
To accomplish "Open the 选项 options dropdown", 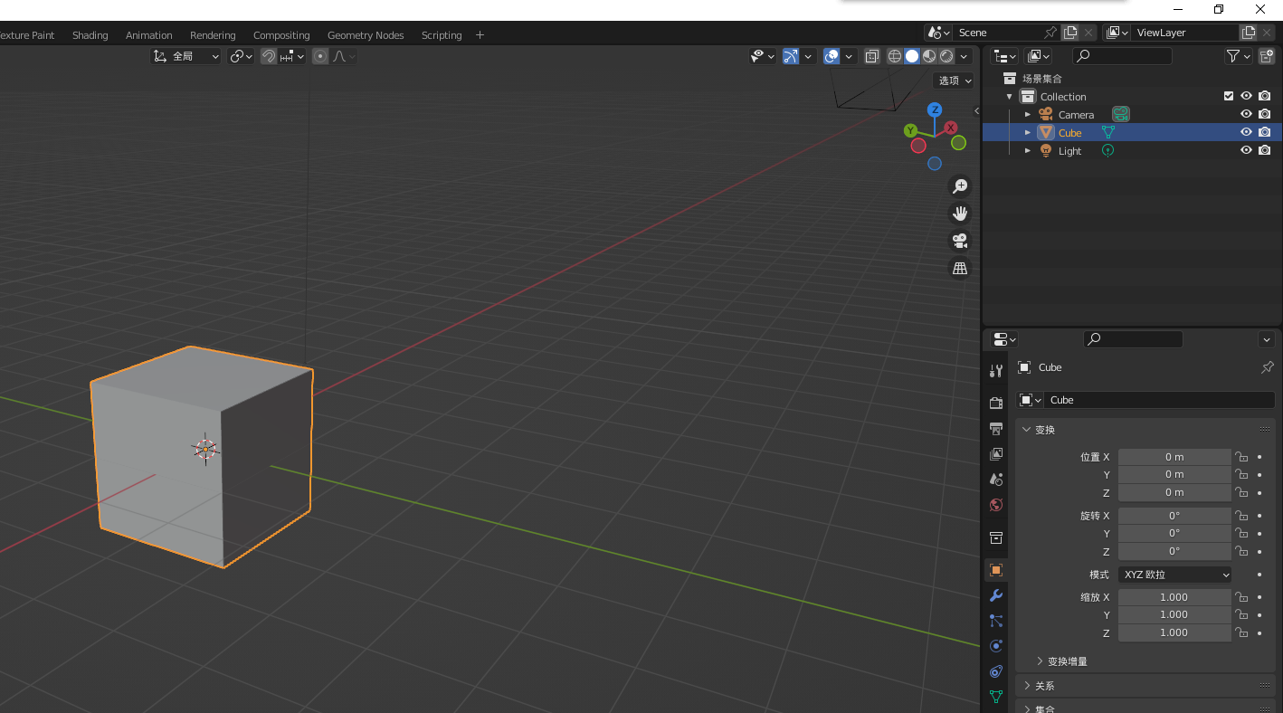I will [x=954, y=81].
